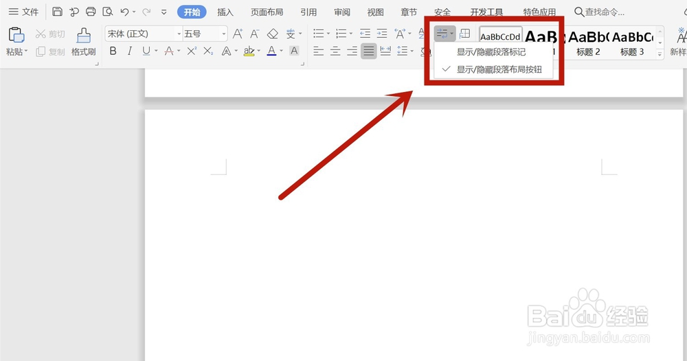Expand the bullet list style dropdown arrow
This screenshot has width=687, height=361.
click(x=328, y=34)
